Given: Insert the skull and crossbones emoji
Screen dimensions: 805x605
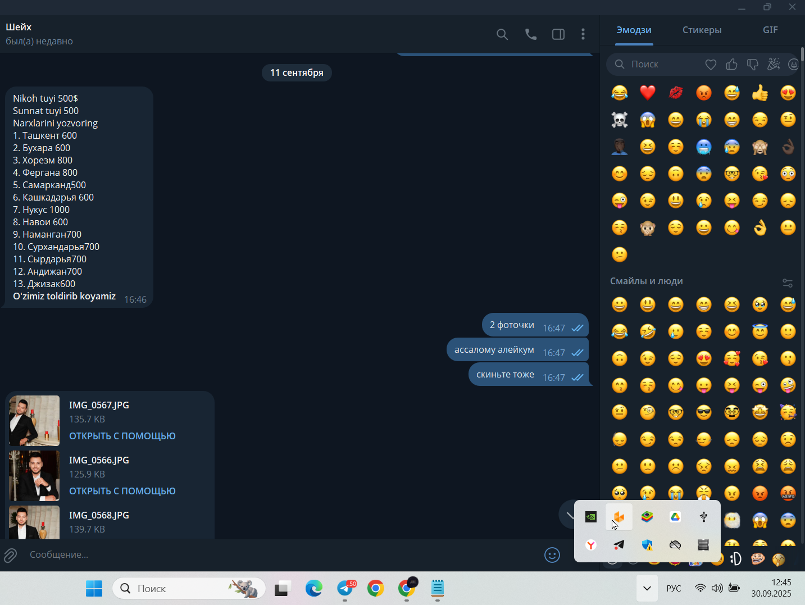Looking at the screenshot, I should click(620, 120).
